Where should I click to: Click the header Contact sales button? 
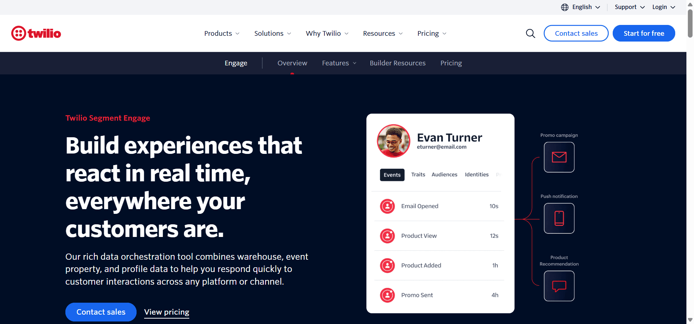tap(576, 33)
